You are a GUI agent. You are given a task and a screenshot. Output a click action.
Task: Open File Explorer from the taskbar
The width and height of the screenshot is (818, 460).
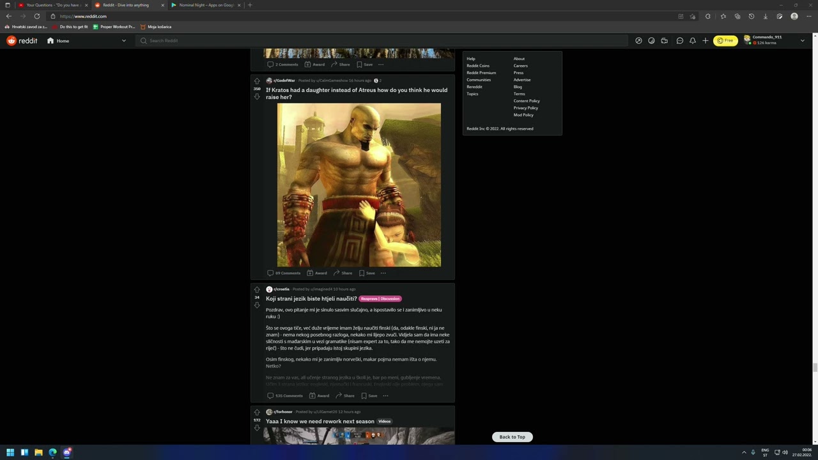pos(38,452)
